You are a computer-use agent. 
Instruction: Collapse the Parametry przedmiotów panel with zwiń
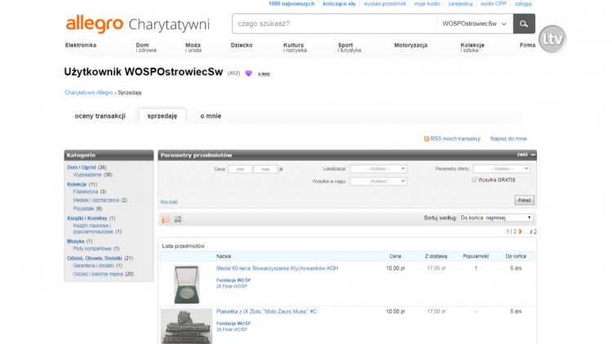(526, 155)
